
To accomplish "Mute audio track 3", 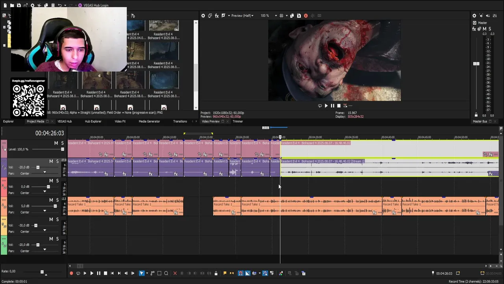I will click(51, 181).
